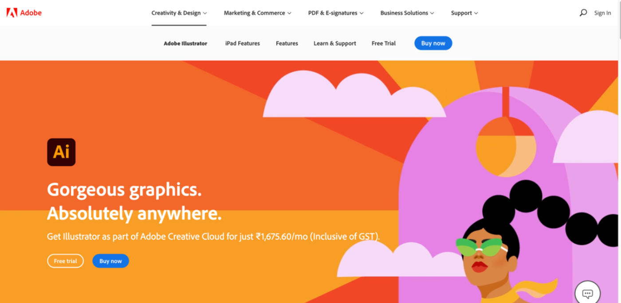Click the ₹1,675.60/mo pricing sentence
The height and width of the screenshot is (303, 621).
click(213, 237)
